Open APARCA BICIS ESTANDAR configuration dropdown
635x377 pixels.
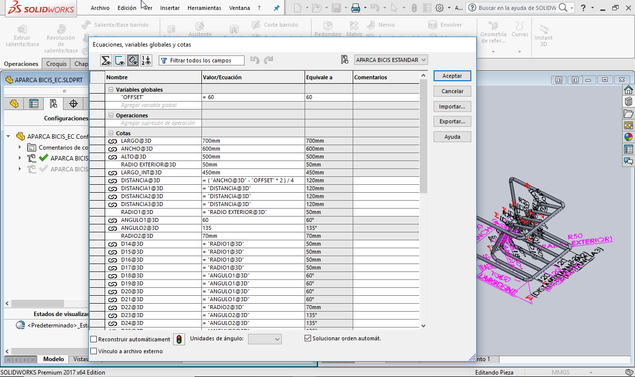click(x=391, y=60)
